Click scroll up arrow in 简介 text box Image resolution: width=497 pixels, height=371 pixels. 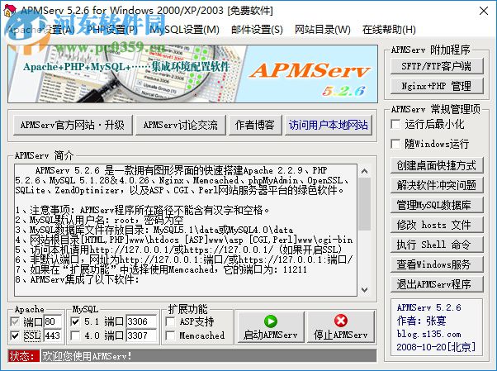[x=365, y=171]
